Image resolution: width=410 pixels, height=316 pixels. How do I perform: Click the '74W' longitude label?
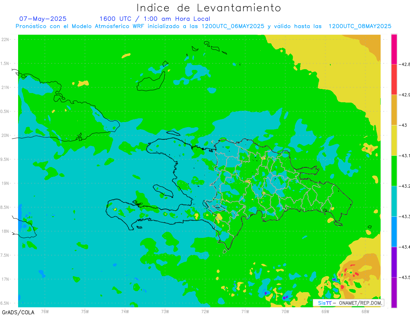point(125,311)
